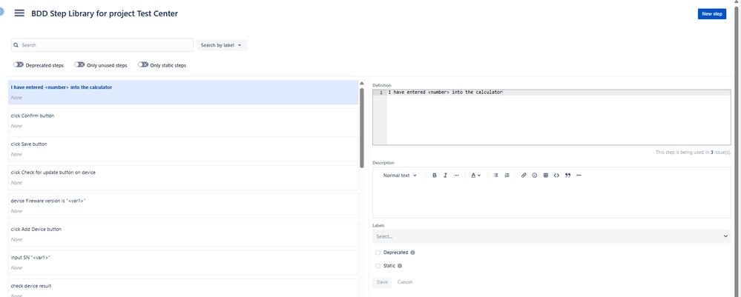Image resolution: width=741 pixels, height=297 pixels.
Task: Click the New step button
Action: click(711, 13)
